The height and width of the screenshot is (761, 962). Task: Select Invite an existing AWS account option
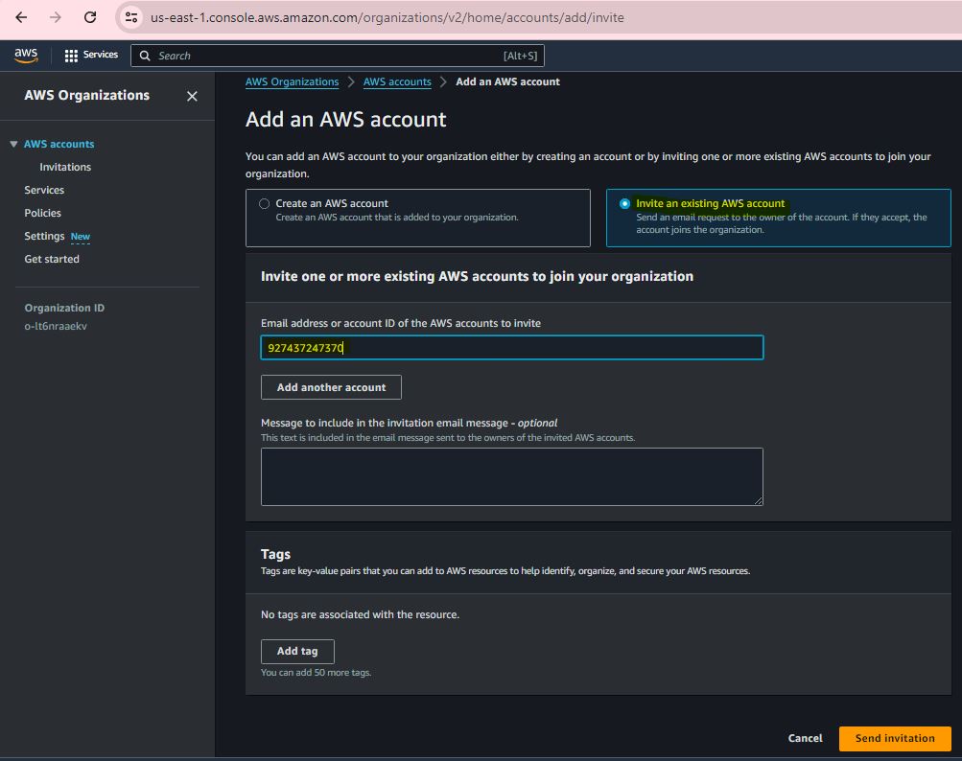[625, 203]
